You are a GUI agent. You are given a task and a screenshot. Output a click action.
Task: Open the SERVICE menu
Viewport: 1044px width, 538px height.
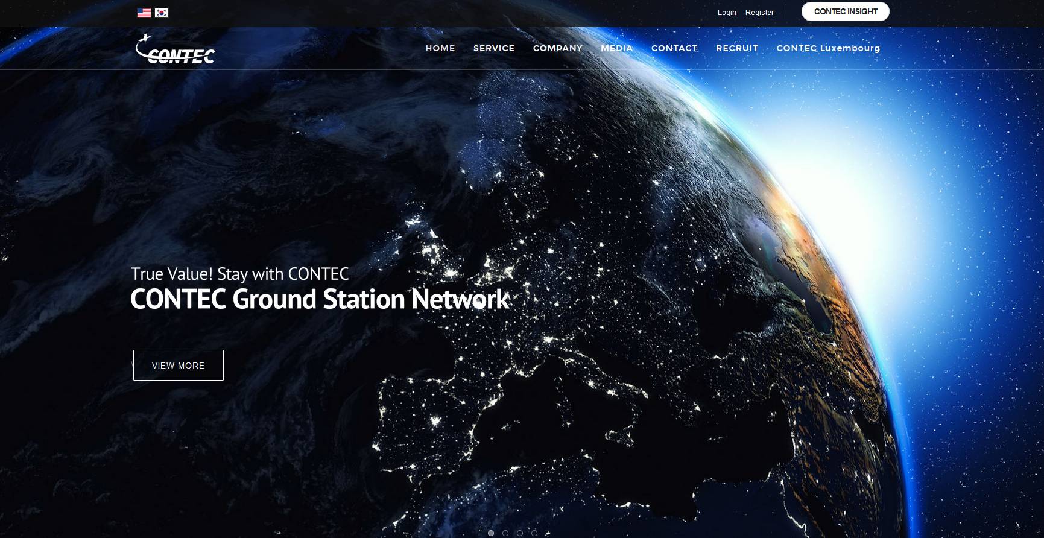pos(494,48)
